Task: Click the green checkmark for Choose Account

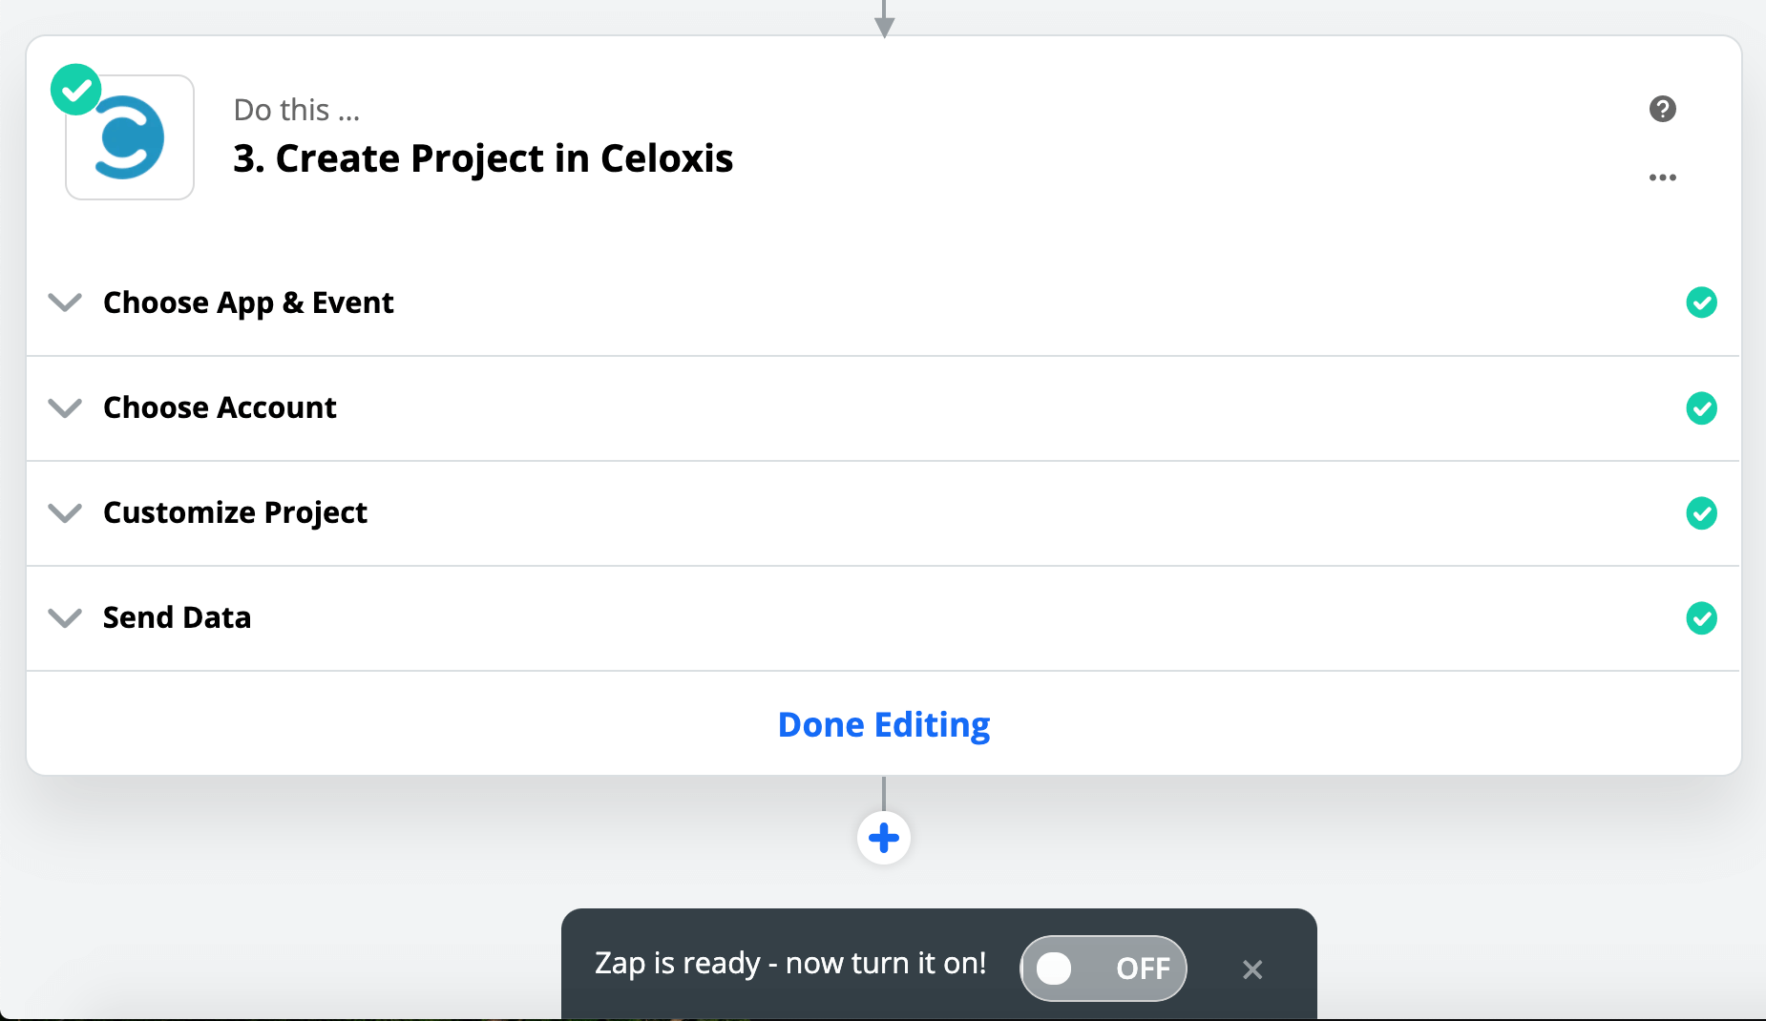Action: click(1701, 408)
